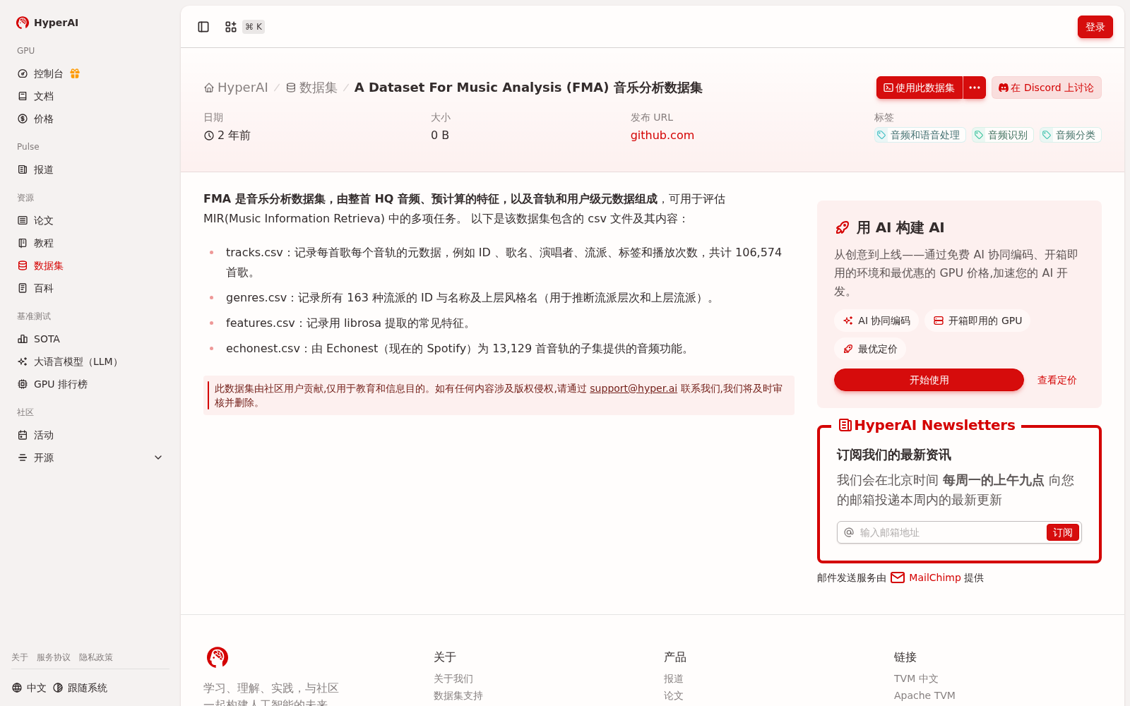The width and height of the screenshot is (1130, 706).
Task: Click the gift icon next to 控制台
Action: (x=75, y=73)
